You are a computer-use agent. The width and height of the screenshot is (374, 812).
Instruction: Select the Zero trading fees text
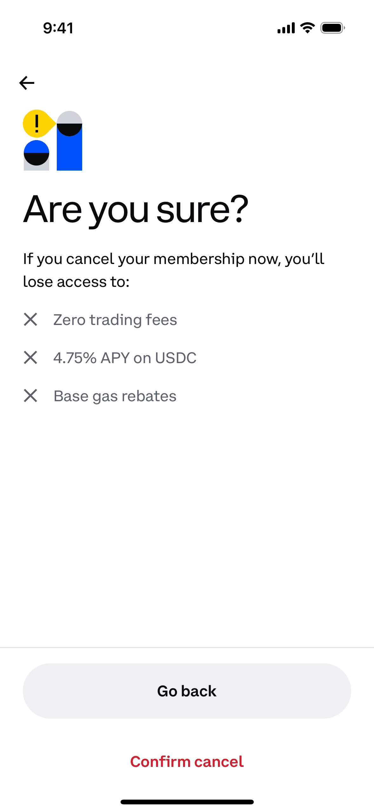tap(115, 320)
